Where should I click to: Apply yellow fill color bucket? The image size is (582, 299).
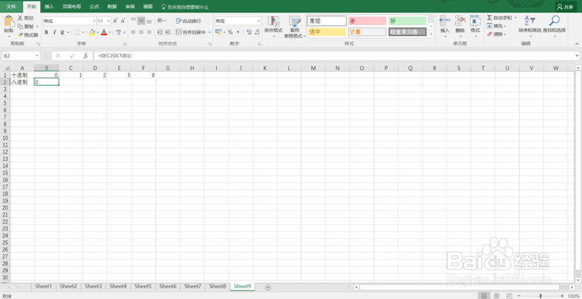tap(92, 32)
